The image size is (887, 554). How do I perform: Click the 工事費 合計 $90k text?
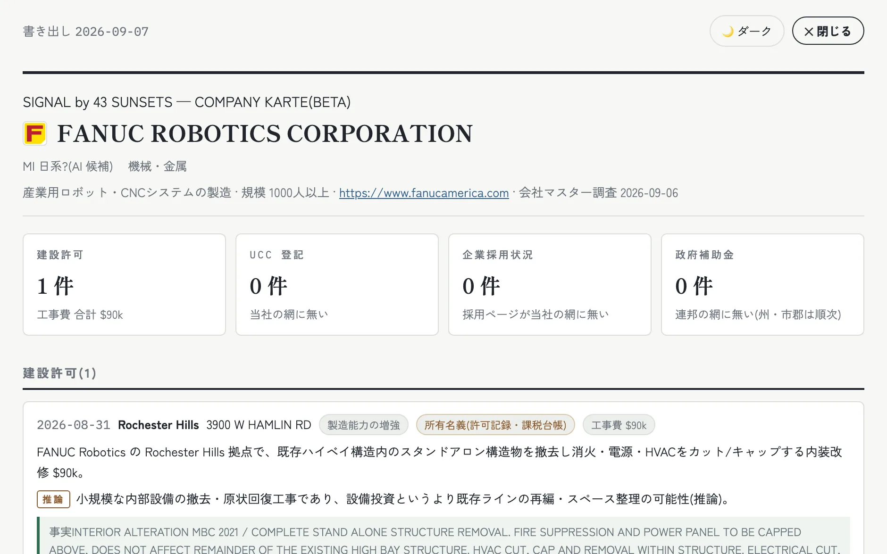tap(80, 314)
